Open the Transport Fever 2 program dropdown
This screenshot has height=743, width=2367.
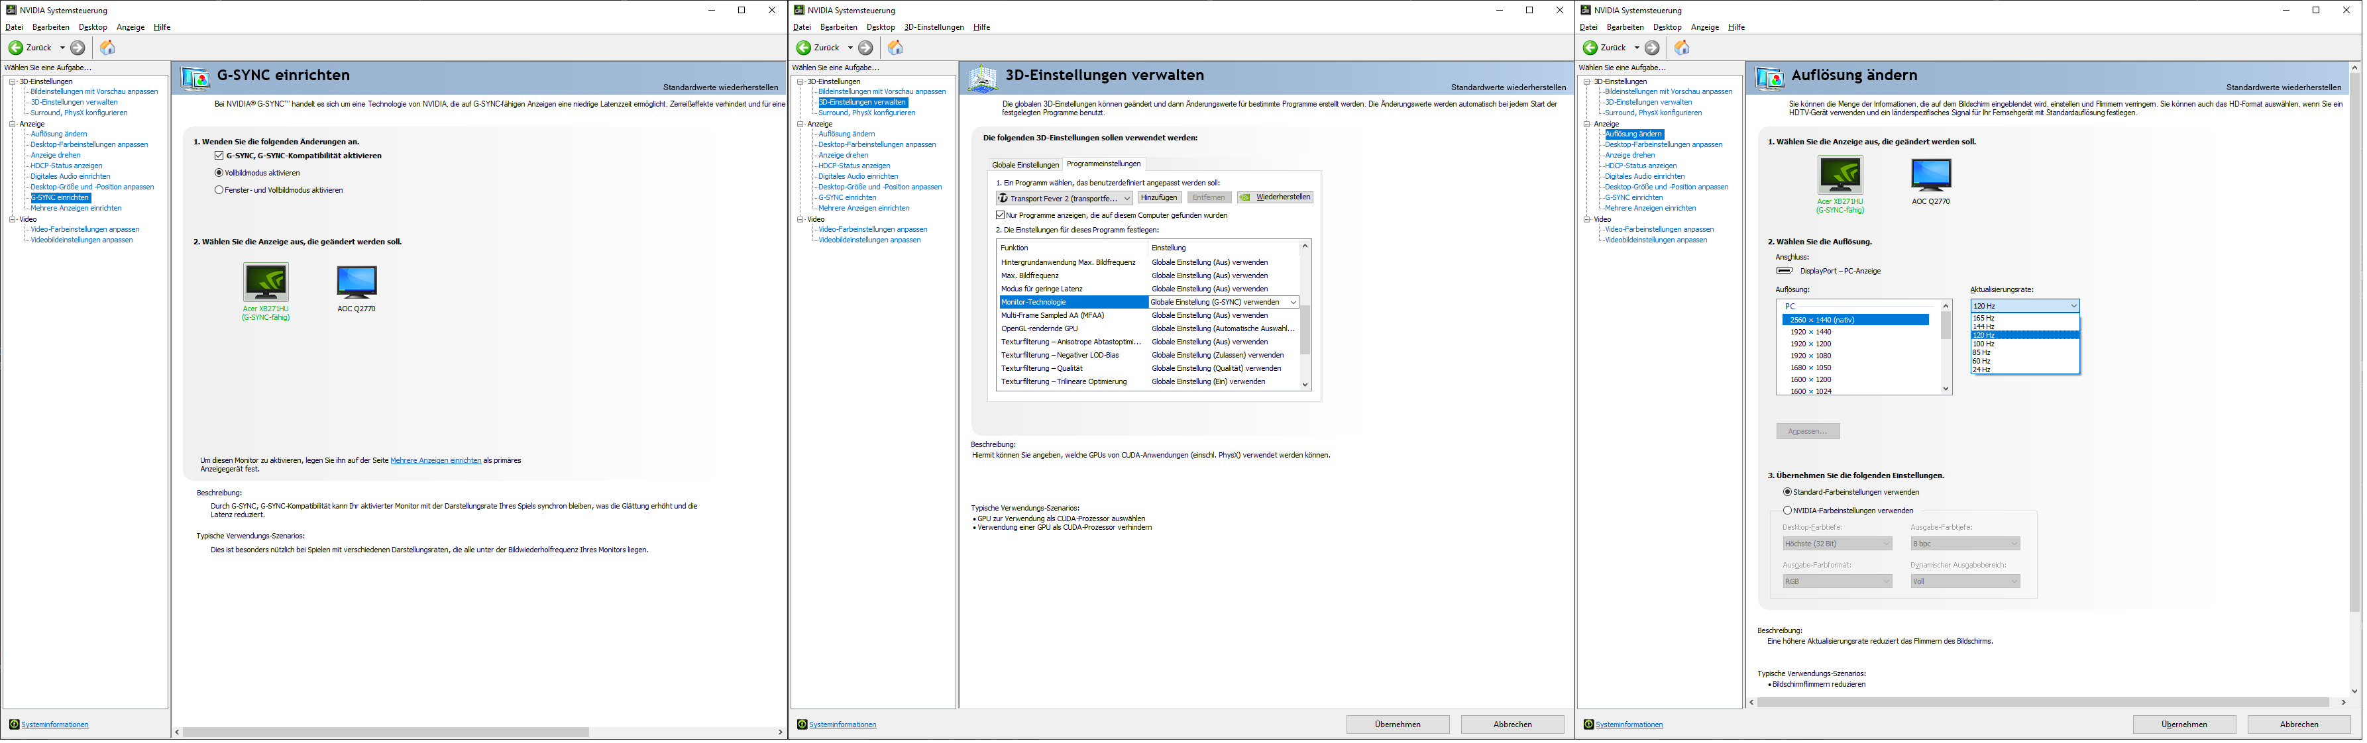coord(1064,199)
